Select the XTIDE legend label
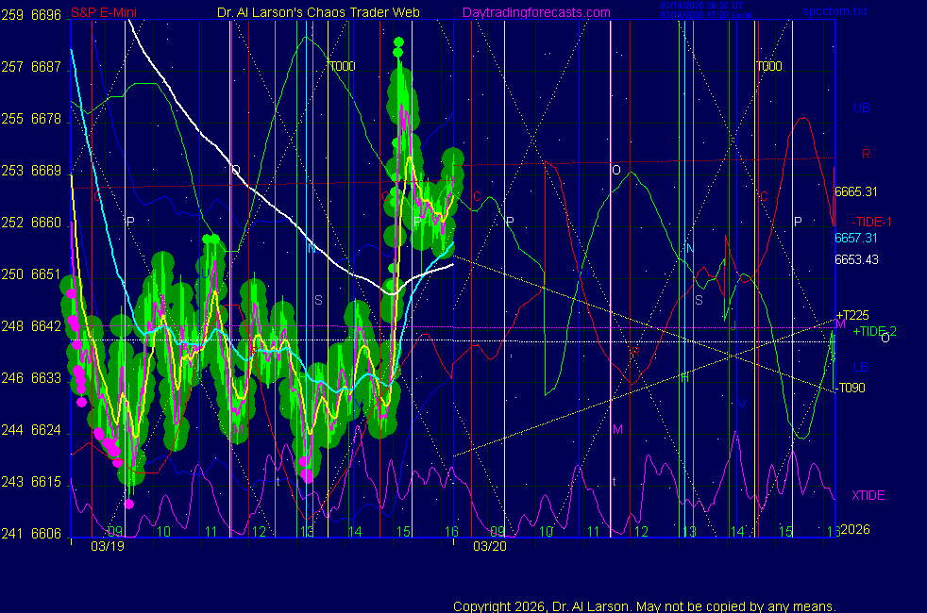The image size is (927, 613). click(x=868, y=495)
